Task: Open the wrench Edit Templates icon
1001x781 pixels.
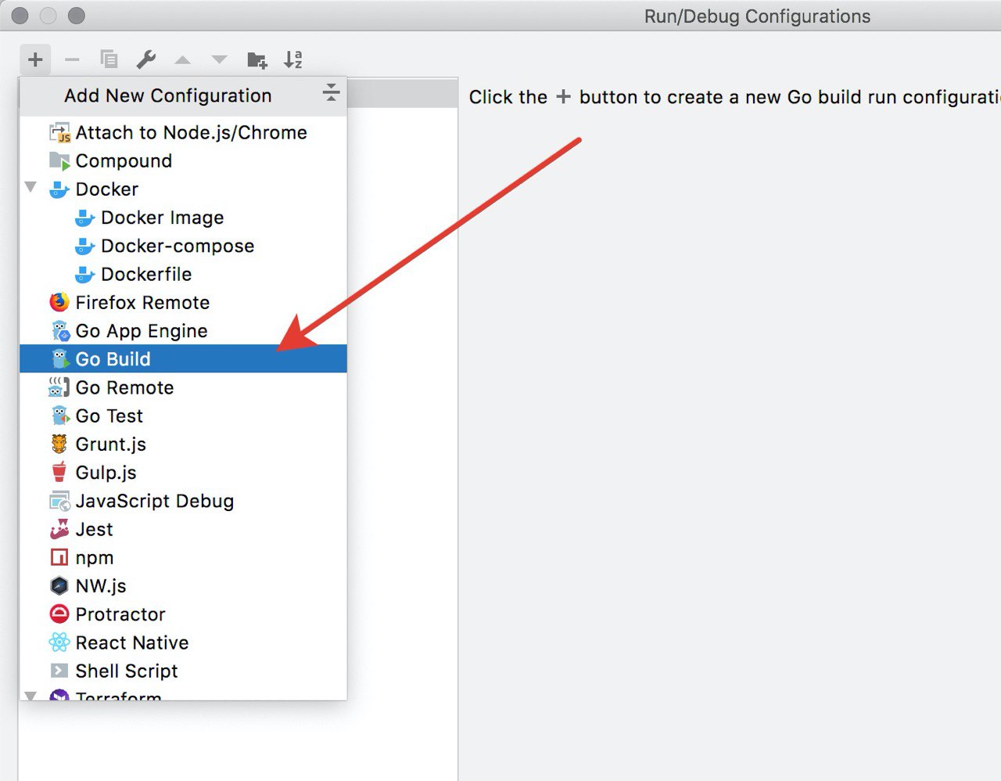Action: (146, 59)
